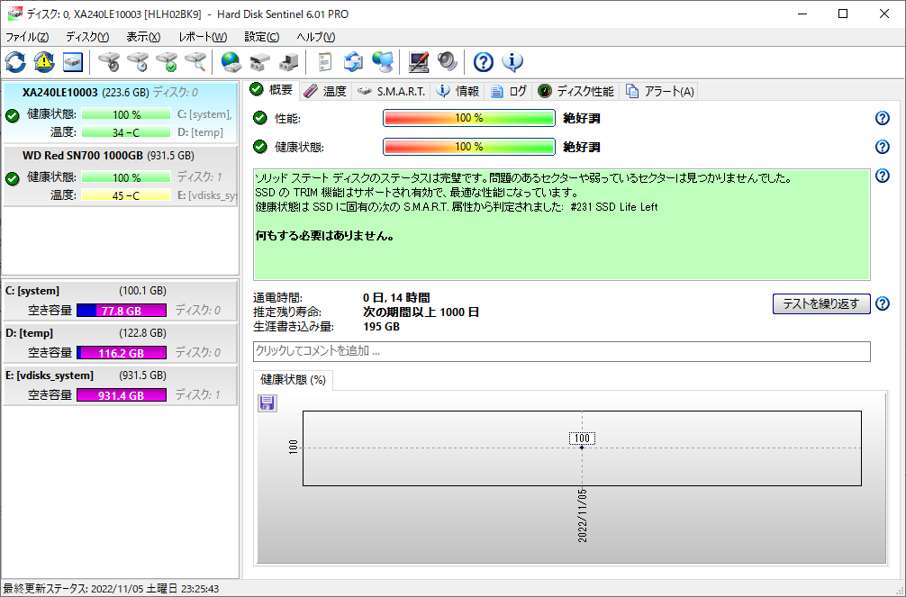Open the レポート menu
906x597 pixels.
point(203,37)
